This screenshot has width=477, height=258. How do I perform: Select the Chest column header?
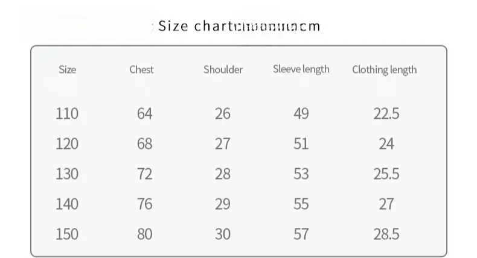[141, 69]
